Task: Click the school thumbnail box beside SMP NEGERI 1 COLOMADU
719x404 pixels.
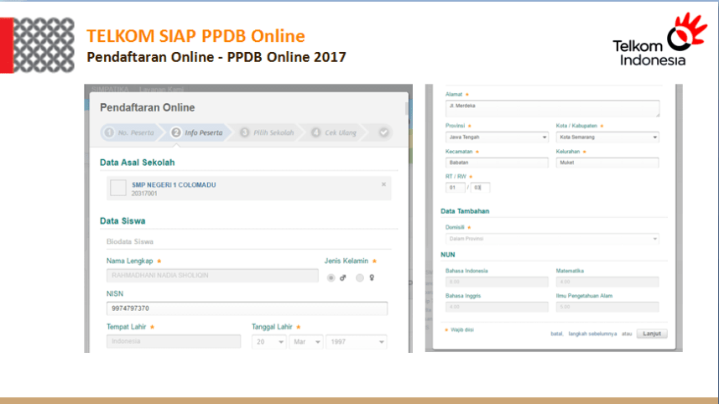Action: 117,188
